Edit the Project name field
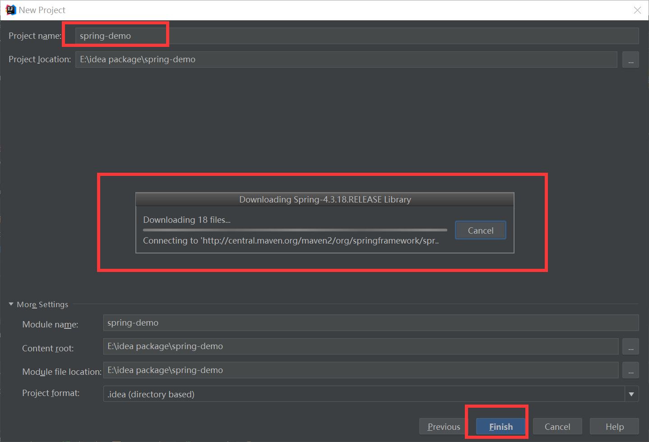 point(357,36)
